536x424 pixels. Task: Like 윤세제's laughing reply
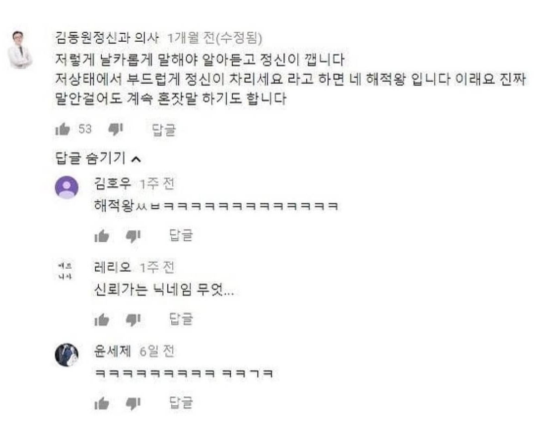pos(102,403)
